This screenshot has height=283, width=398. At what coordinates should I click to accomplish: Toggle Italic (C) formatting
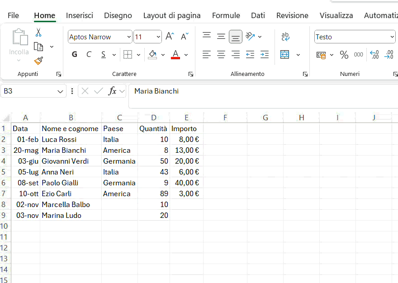pos(89,55)
